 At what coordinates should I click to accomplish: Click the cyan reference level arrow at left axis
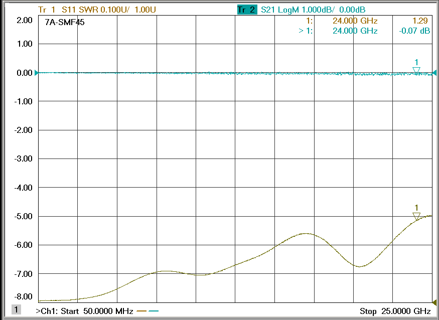point(36,73)
